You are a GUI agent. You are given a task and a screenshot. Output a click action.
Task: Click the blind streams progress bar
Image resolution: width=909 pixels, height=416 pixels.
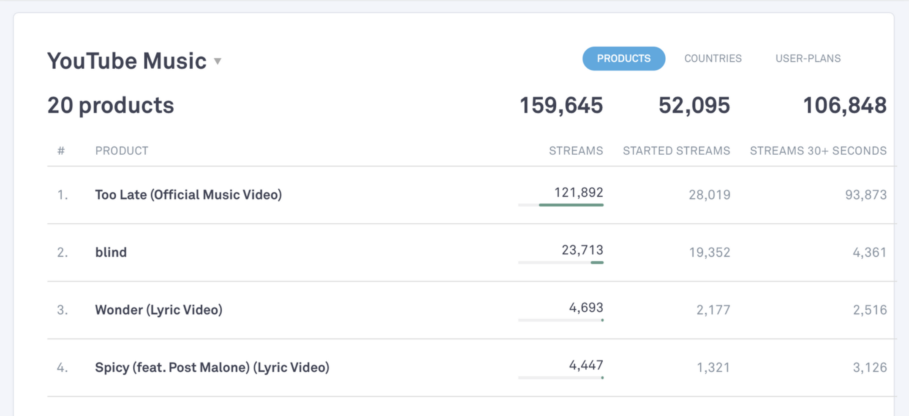pyautogui.click(x=597, y=263)
